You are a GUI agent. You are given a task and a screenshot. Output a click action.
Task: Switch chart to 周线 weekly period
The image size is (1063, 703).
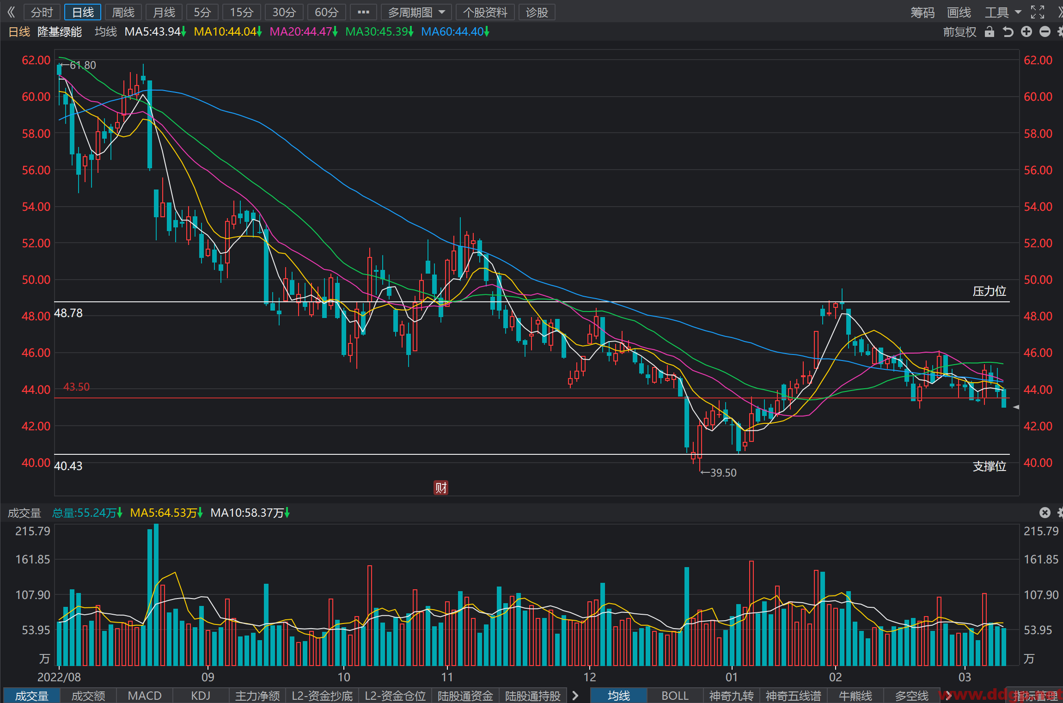[123, 12]
